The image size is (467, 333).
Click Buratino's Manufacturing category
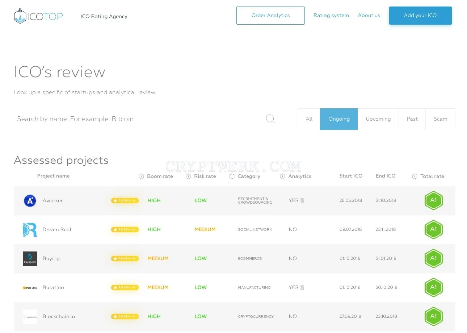[254, 288]
